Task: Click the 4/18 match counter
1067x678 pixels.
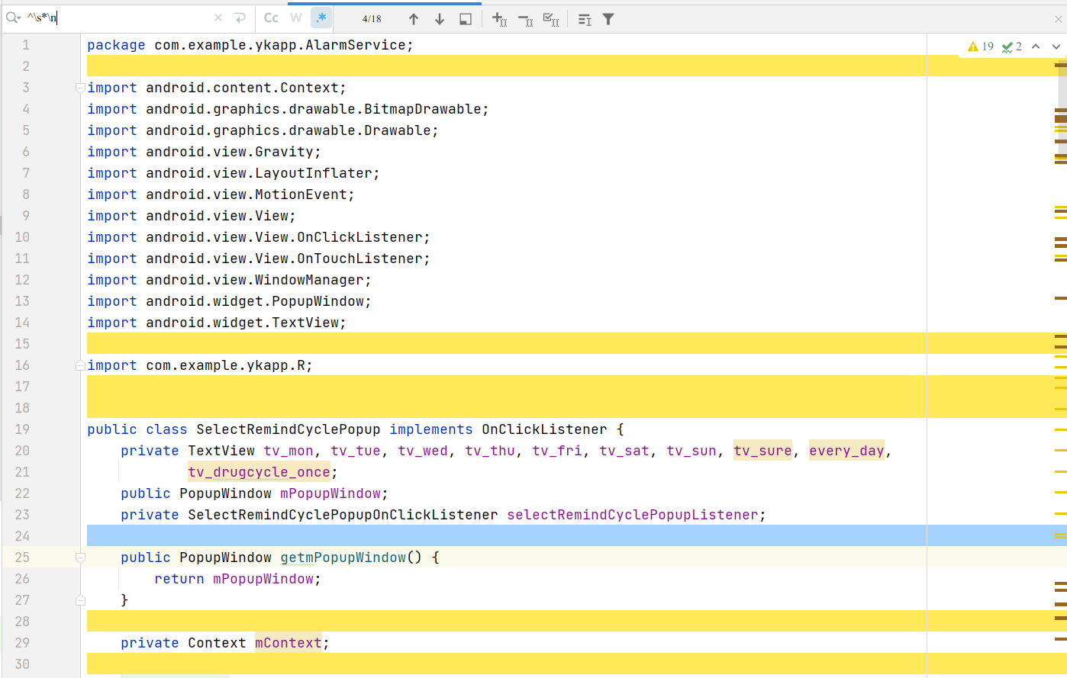Action: pos(372,19)
